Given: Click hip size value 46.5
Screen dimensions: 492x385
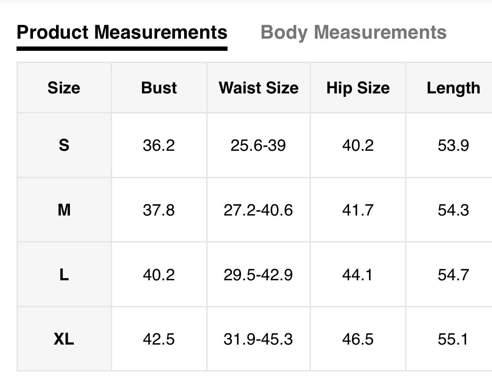Looking at the screenshot, I should pyautogui.click(x=358, y=339).
